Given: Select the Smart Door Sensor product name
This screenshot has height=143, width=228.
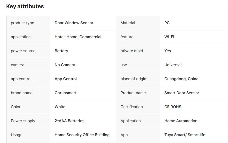Looking at the screenshot, I should tap(182, 93).
